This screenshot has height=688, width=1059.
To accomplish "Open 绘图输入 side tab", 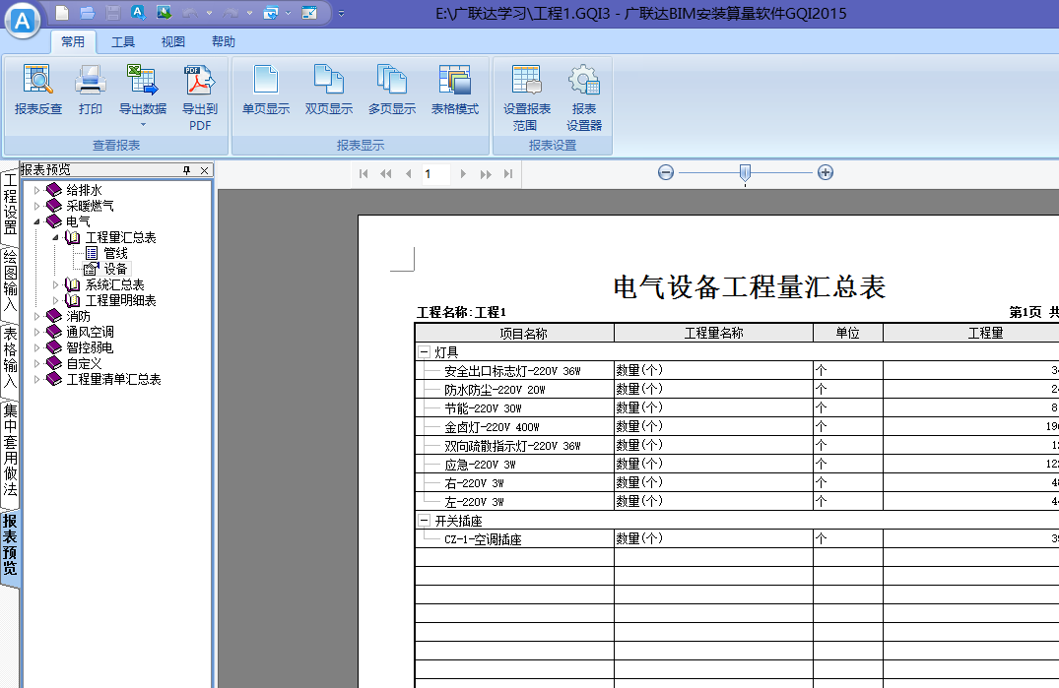I will 10,281.
